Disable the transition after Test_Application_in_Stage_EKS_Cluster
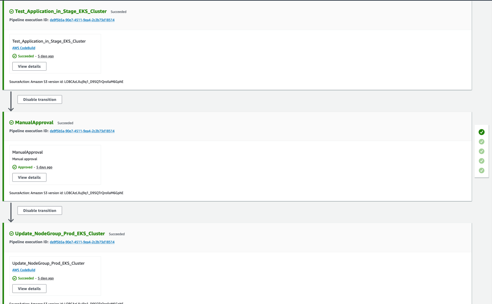492x304 pixels. pyautogui.click(x=40, y=99)
